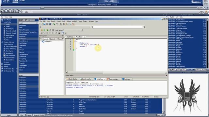Click the Library button at bottom left
The width and height of the screenshot is (209, 117).
point(9,115)
